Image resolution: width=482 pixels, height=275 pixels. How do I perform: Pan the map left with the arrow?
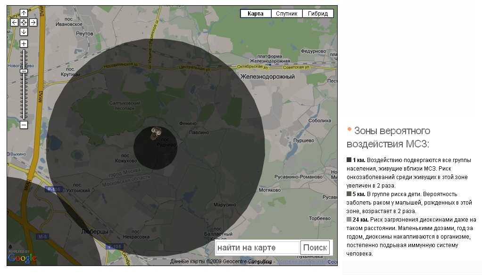(14, 23)
